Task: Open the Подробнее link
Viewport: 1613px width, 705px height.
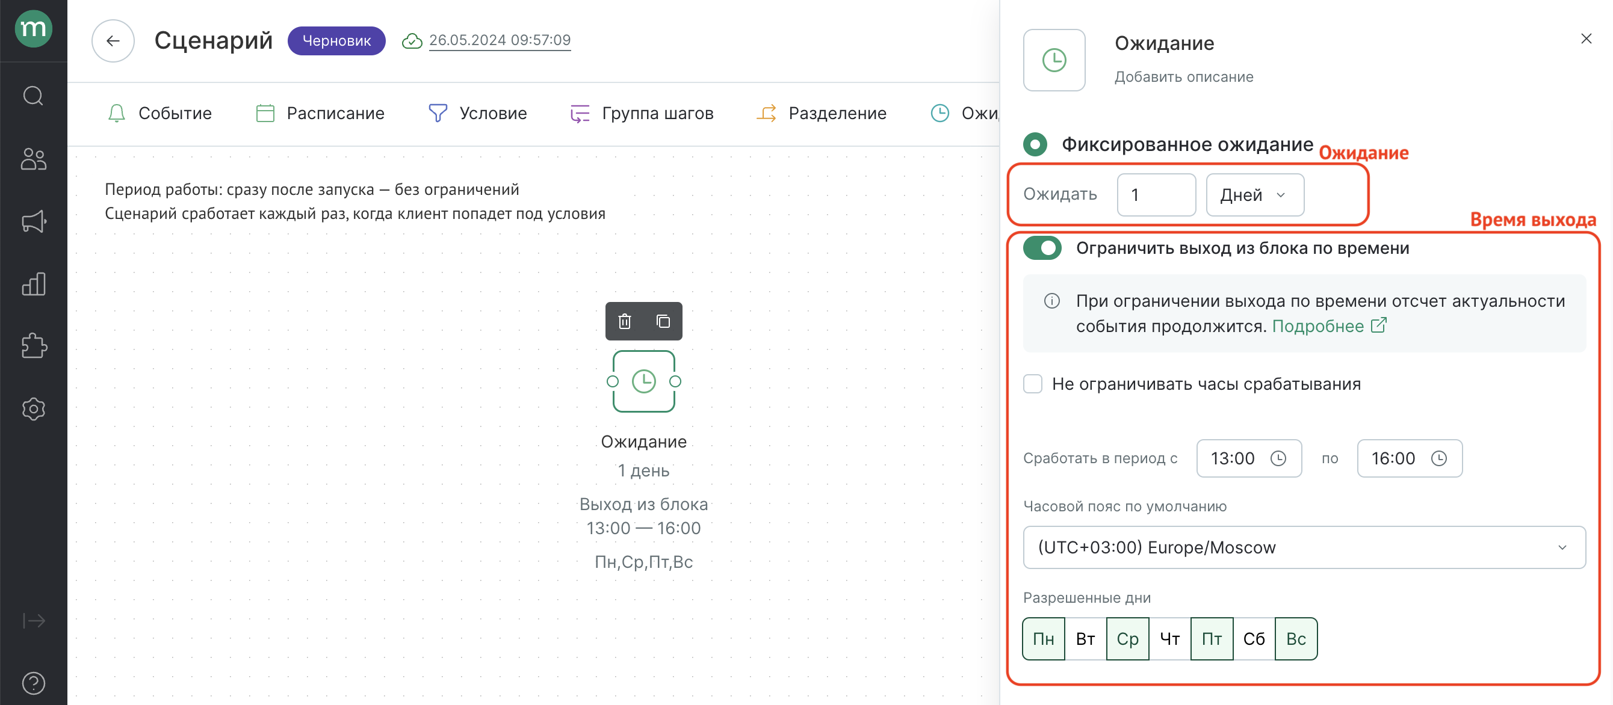Action: (1330, 326)
